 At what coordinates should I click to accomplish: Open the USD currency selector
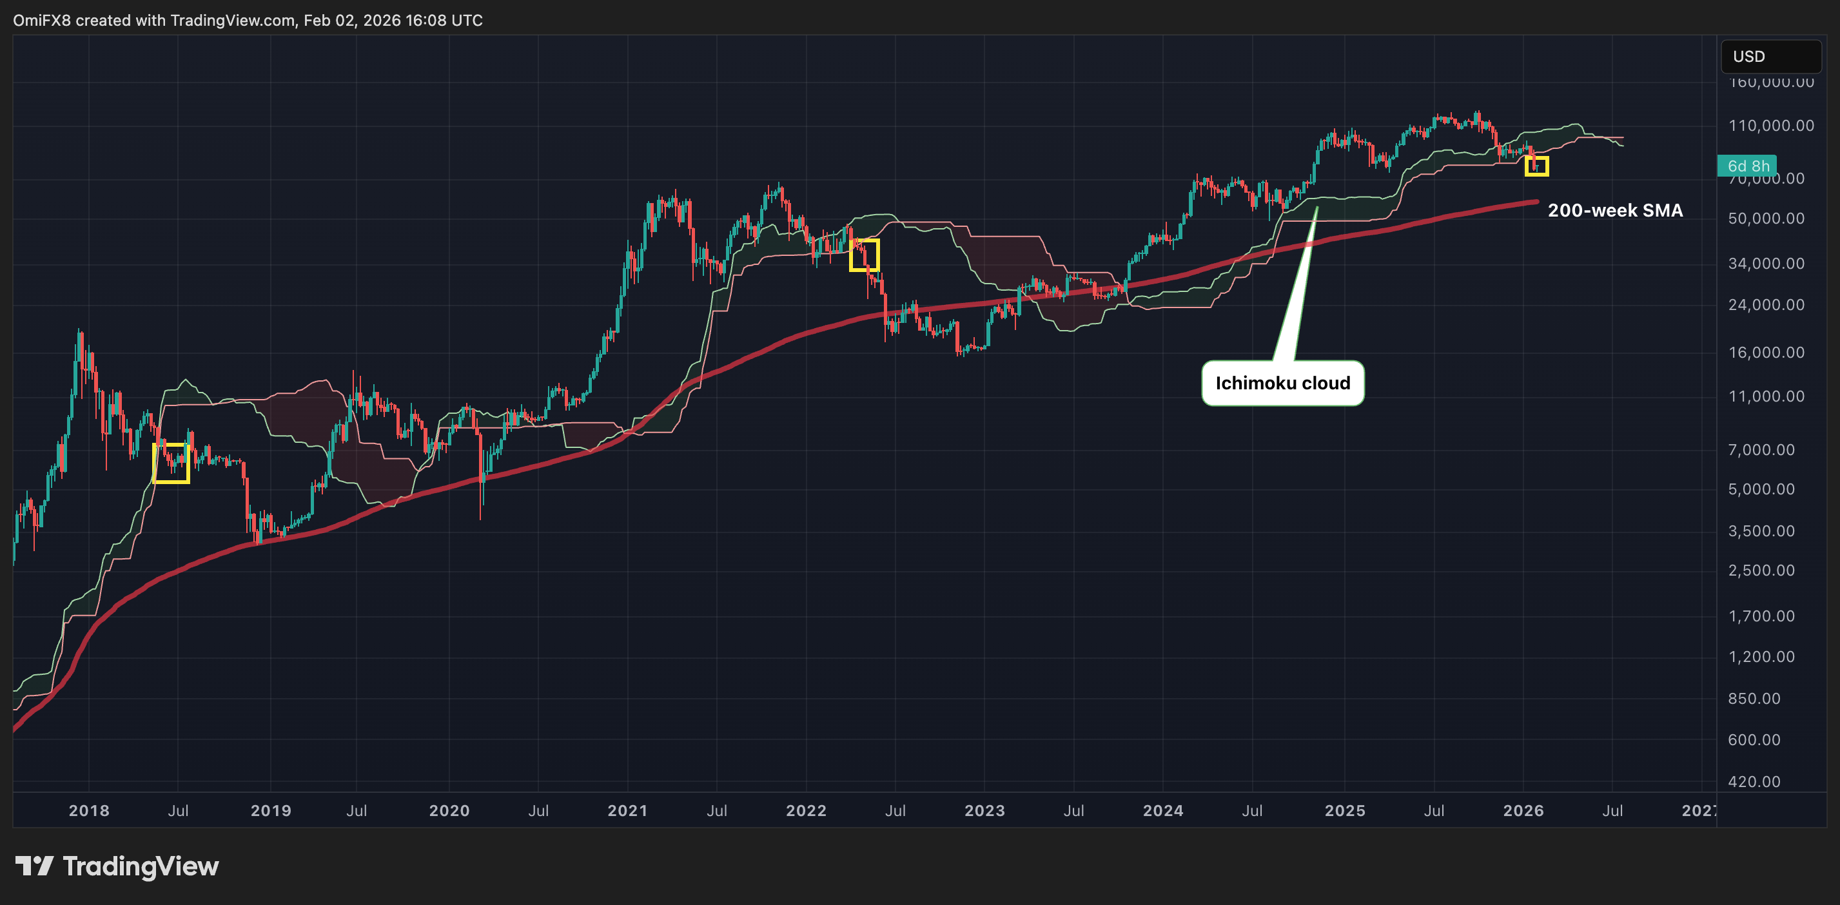[x=1770, y=57]
